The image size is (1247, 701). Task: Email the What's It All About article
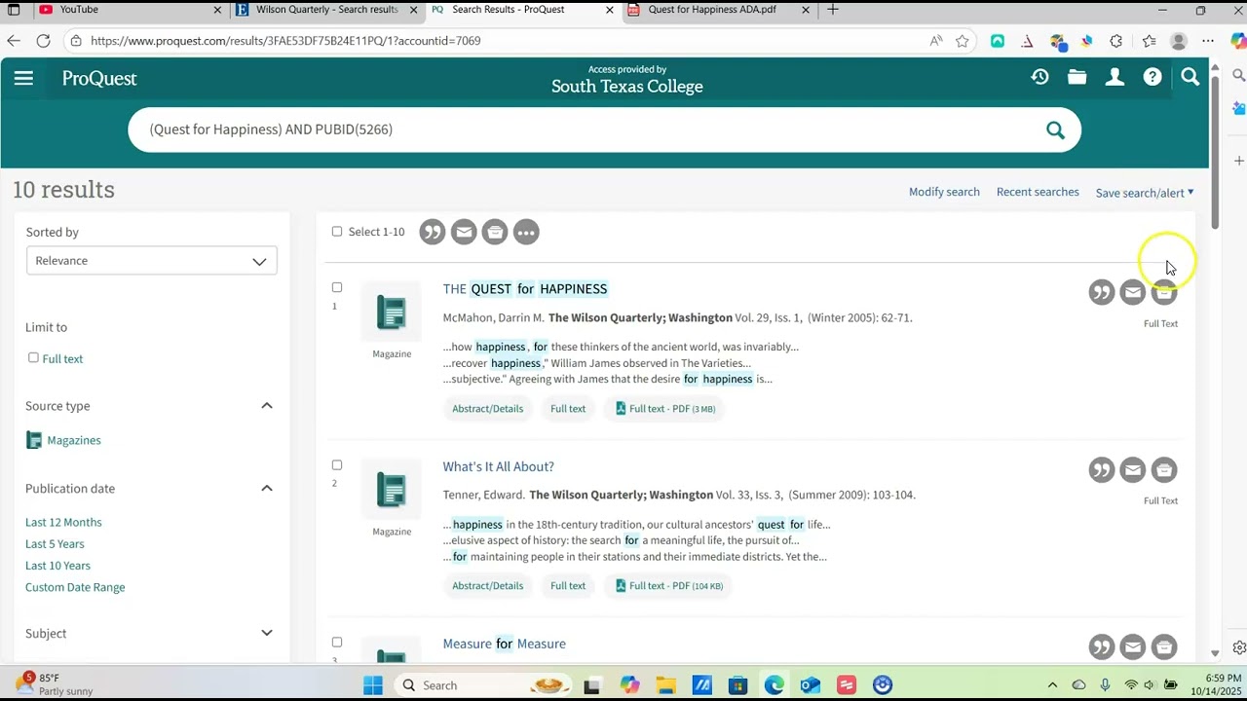1133,470
